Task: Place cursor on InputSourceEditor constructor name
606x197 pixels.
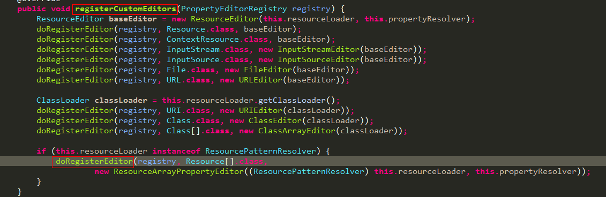Action: pyautogui.click(x=319, y=60)
